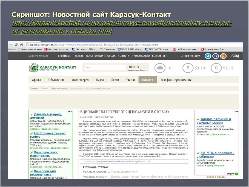Image resolution: width=249 pixels, height=187 pixels.
Task: Switch to the Фотогалерея tab
Action: (x=80, y=80)
